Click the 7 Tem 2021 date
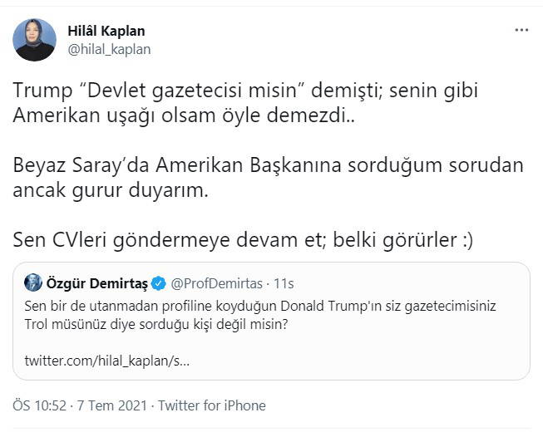The image size is (543, 437). tap(113, 405)
